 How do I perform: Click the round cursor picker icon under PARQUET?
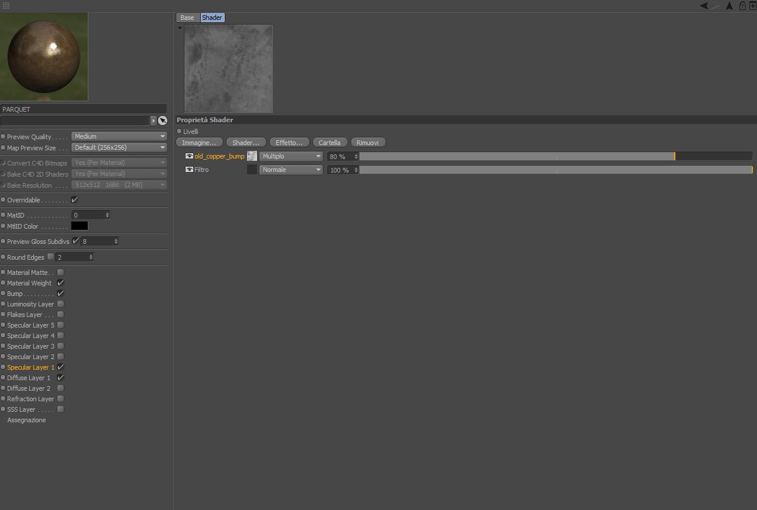click(x=162, y=120)
